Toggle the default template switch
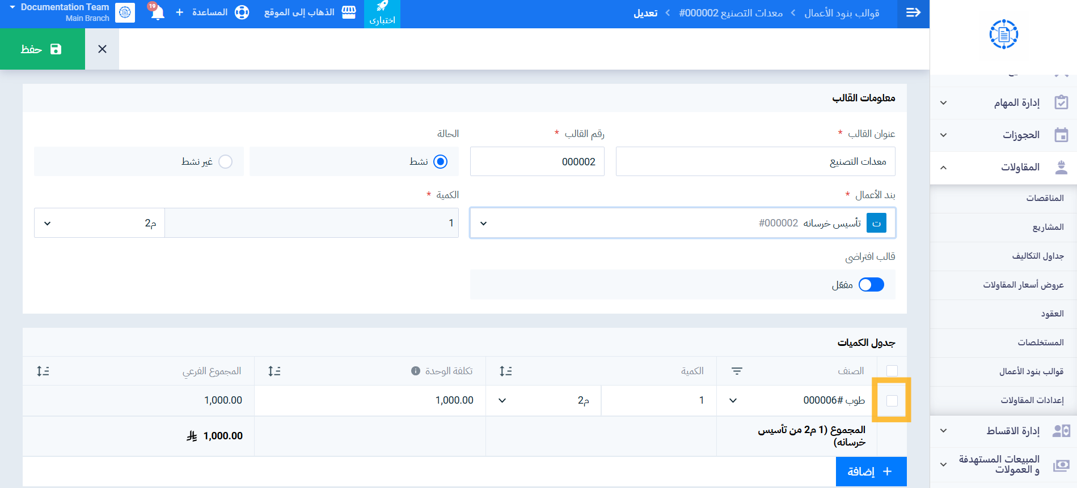This screenshot has width=1077, height=488. coord(871,285)
